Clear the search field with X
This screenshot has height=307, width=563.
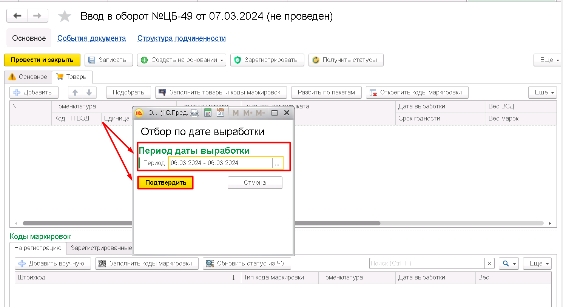click(489, 263)
